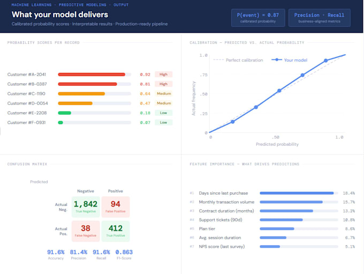The image size is (364, 274).
Task: Click the 0.92 probability score
Action: coord(145,75)
